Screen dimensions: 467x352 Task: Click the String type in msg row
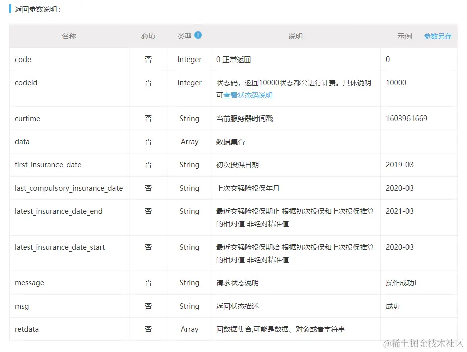pyautogui.click(x=190, y=306)
